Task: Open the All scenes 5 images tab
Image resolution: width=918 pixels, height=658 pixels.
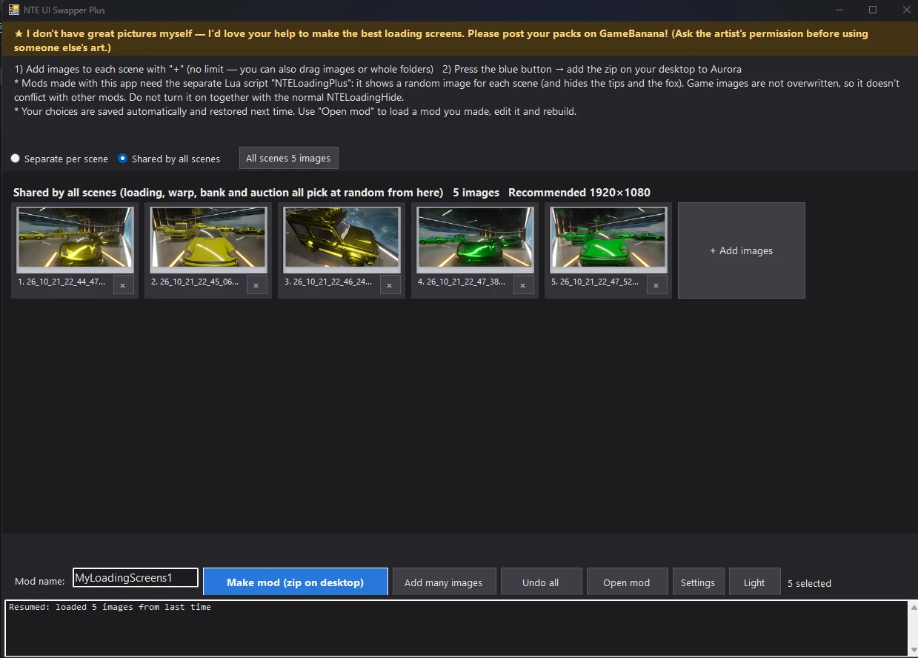Action: 288,158
